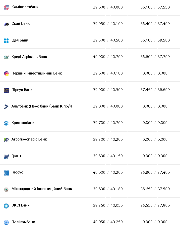Click Глобус rate 36.800 / 37.400
The height and width of the screenshot is (229, 180).
[155, 172]
